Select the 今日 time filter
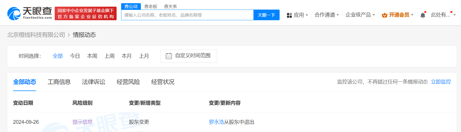 (75, 56)
